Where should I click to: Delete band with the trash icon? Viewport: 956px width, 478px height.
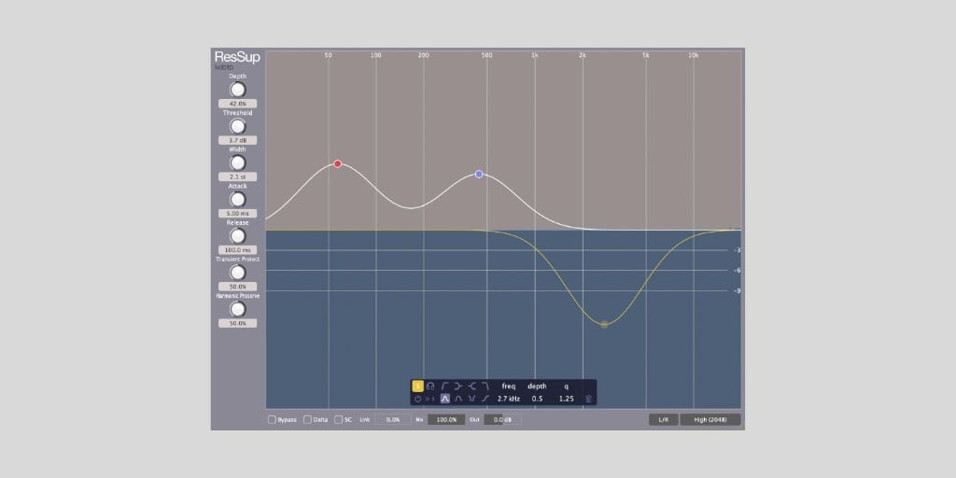coord(588,399)
